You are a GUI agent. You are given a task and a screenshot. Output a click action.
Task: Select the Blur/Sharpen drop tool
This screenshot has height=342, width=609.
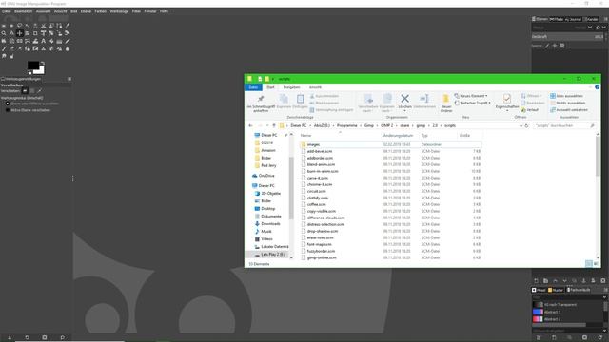click(x=68, y=48)
